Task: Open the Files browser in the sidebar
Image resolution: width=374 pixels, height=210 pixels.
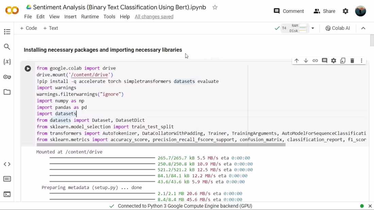Action: click(7, 92)
